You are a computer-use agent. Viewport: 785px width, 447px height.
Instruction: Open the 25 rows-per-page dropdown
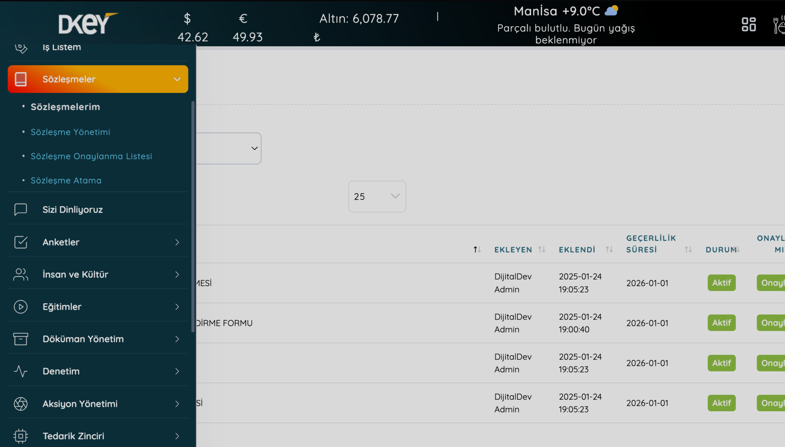tap(377, 196)
